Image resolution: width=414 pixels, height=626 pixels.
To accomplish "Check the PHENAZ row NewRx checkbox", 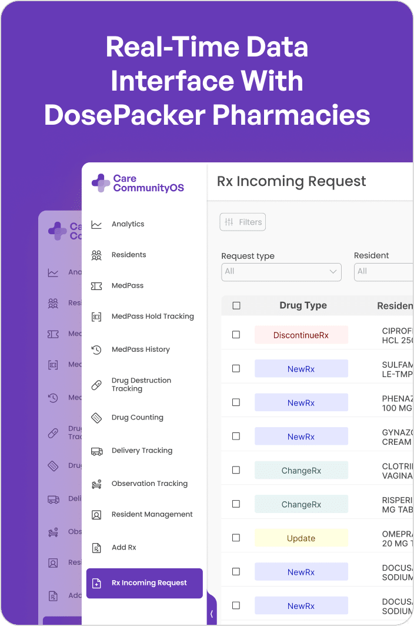I will 236,402.
